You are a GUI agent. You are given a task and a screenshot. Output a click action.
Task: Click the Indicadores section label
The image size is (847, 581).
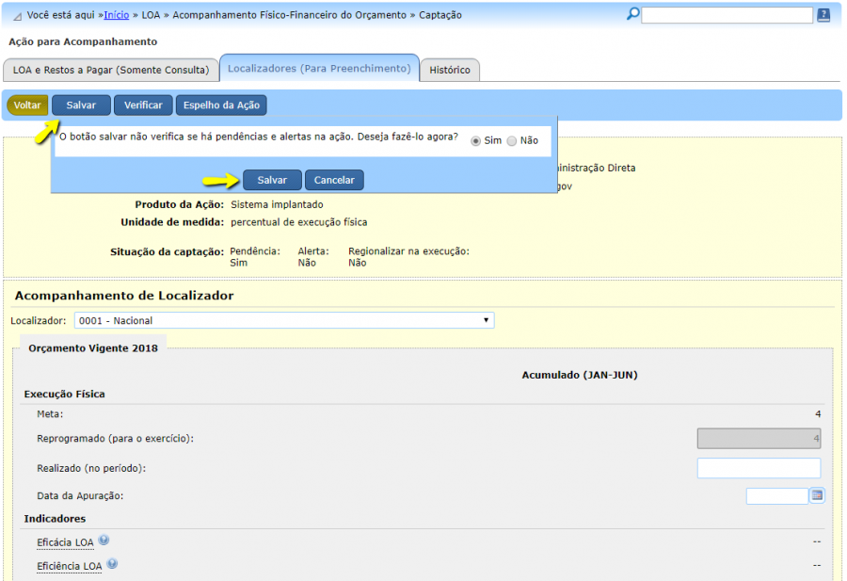55,519
